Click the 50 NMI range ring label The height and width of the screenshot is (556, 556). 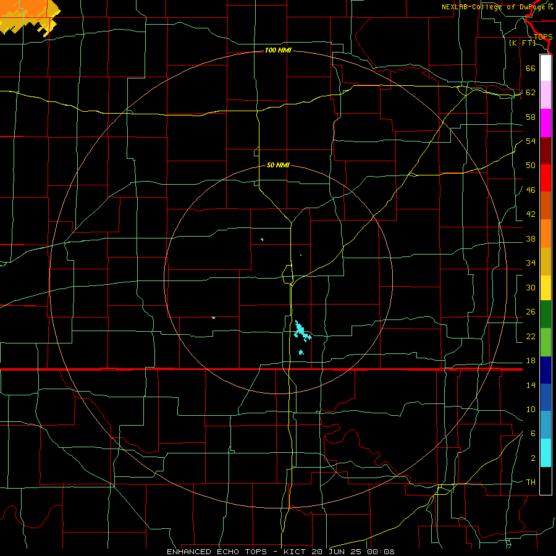pyautogui.click(x=278, y=165)
